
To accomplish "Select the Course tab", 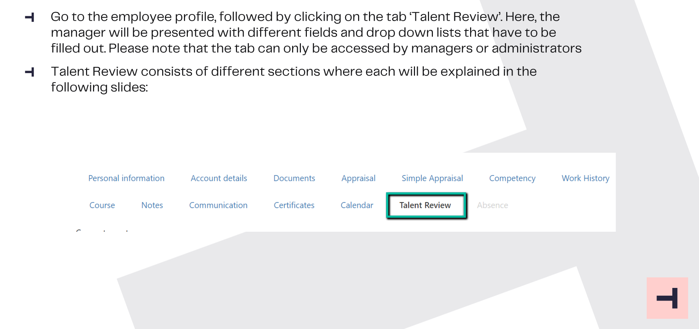I will (x=102, y=205).
